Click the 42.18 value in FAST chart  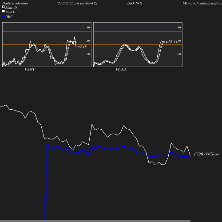pyautogui.click(x=82, y=47)
